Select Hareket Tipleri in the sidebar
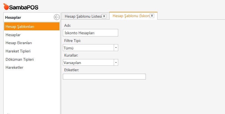Viewport: 225px width, 114px height. click(18, 51)
